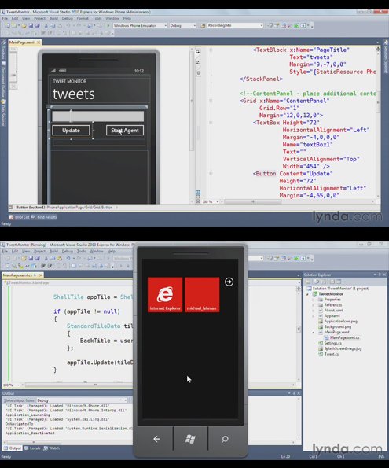Click michael_lehman tile in emulator

(x=202, y=295)
